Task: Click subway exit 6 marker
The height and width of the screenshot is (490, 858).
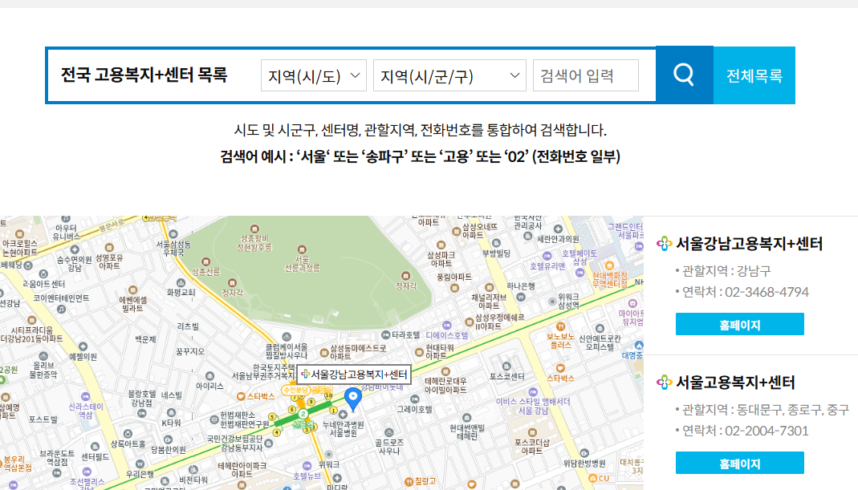Action: click(291, 410)
